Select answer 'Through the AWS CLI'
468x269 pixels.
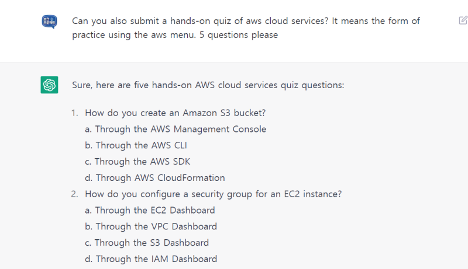(141, 145)
